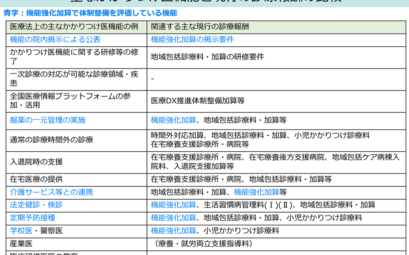Click the text (療養・就労両立支援指導料)
409x255 pixels.
click(204, 244)
